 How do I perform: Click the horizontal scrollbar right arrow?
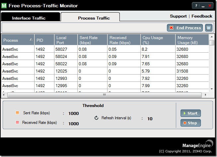(x=205, y=95)
